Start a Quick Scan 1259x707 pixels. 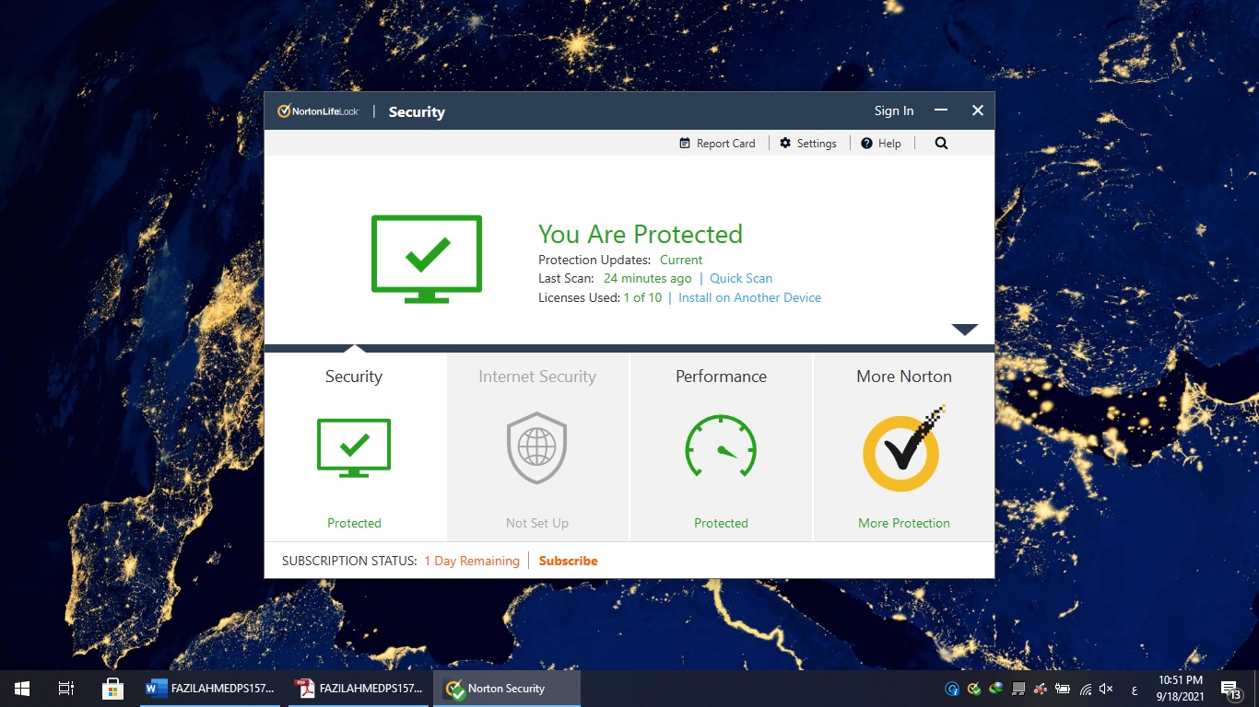[x=741, y=278]
